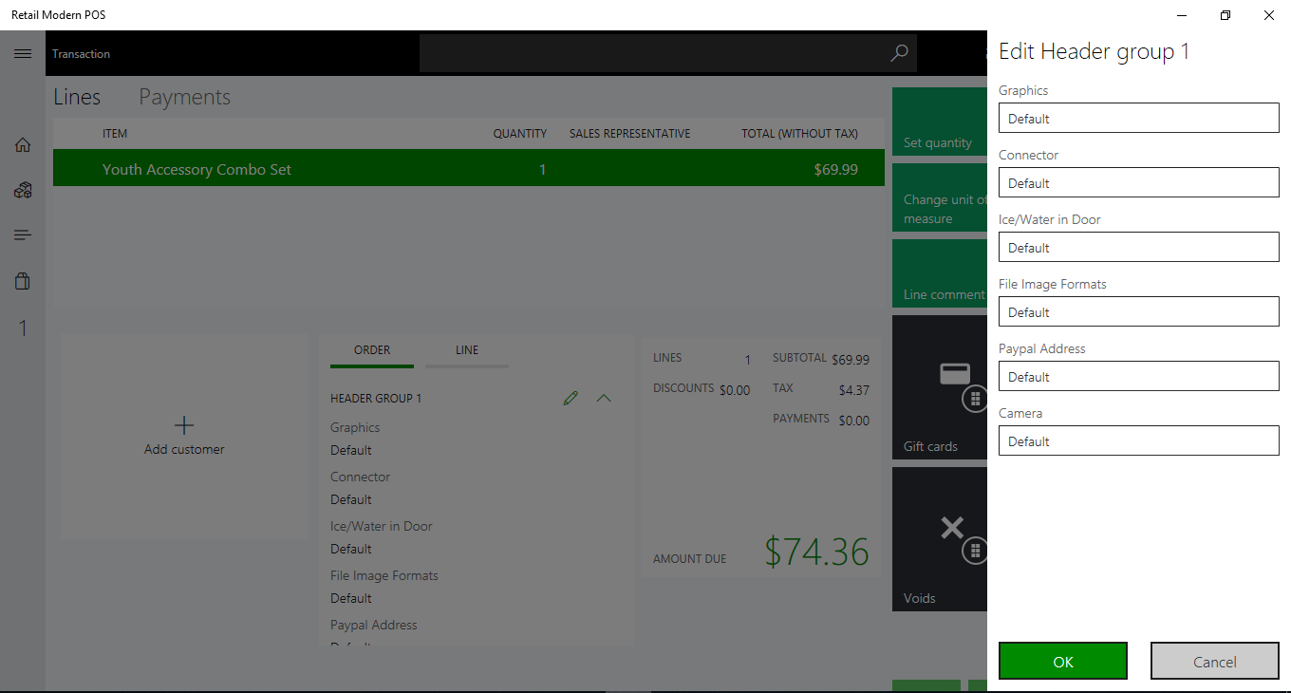
Task: Click the SALES REPRESENTATIVE column header
Action: point(630,134)
